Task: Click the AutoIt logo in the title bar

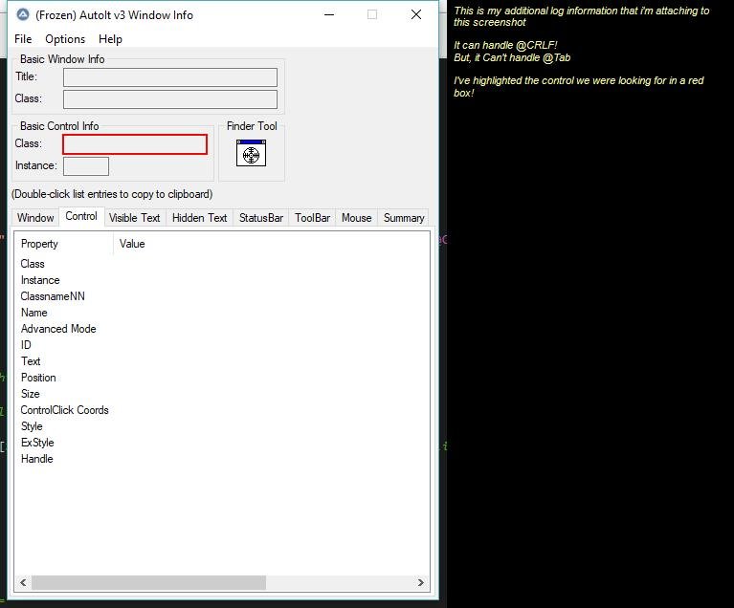Action: point(22,14)
